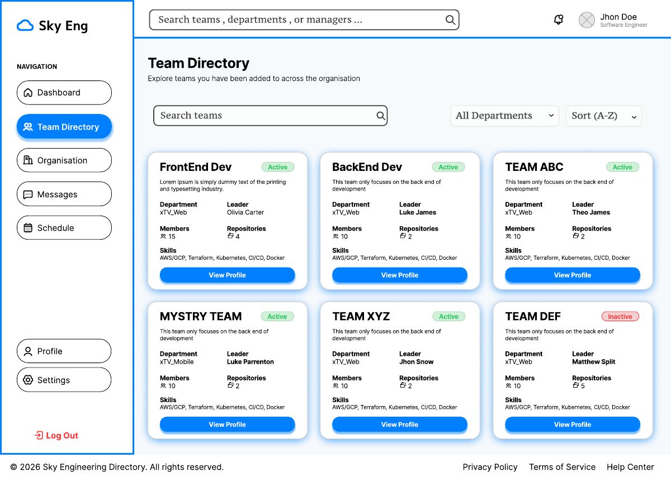Open Organisation navigation item
The image size is (671, 477).
pyautogui.click(x=64, y=160)
